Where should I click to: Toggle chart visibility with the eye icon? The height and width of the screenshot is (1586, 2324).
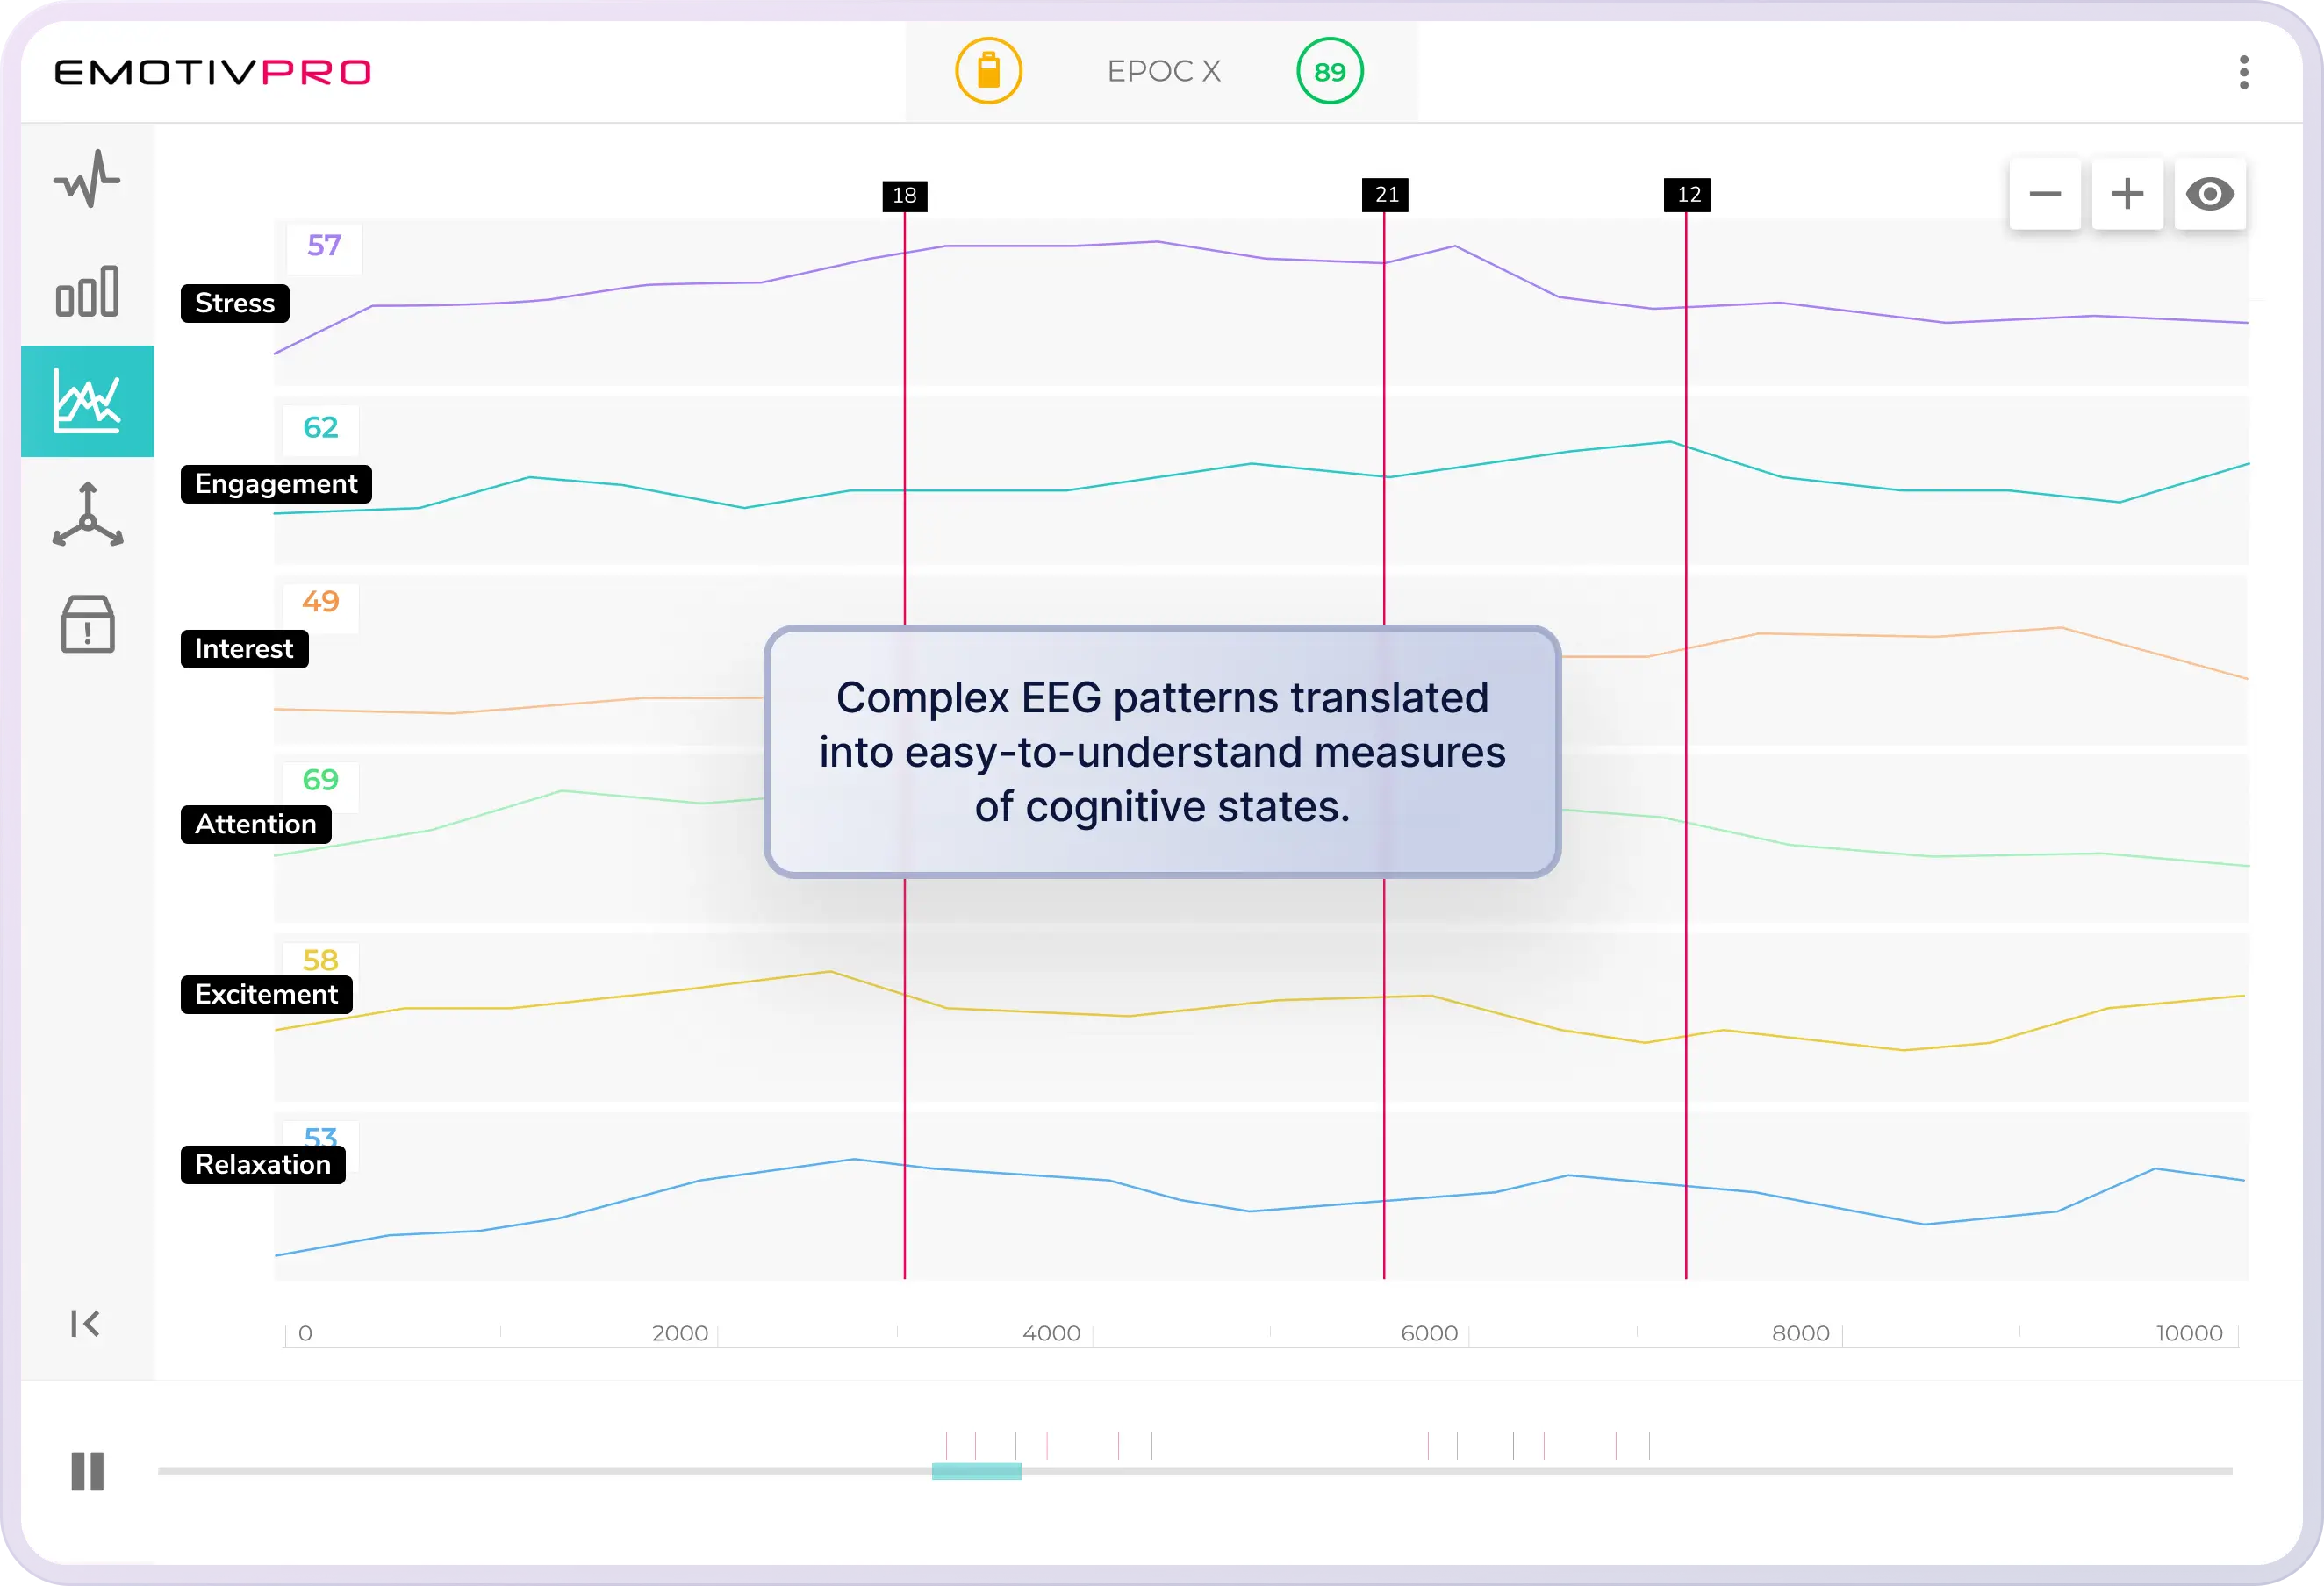(x=2211, y=193)
